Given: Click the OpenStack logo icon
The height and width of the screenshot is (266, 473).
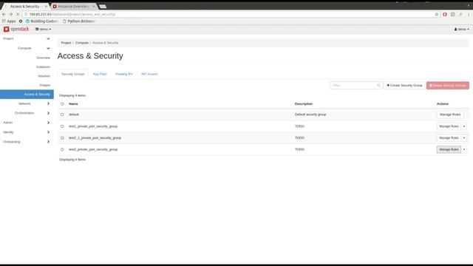Looking at the screenshot, I should click(x=7, y=30).
